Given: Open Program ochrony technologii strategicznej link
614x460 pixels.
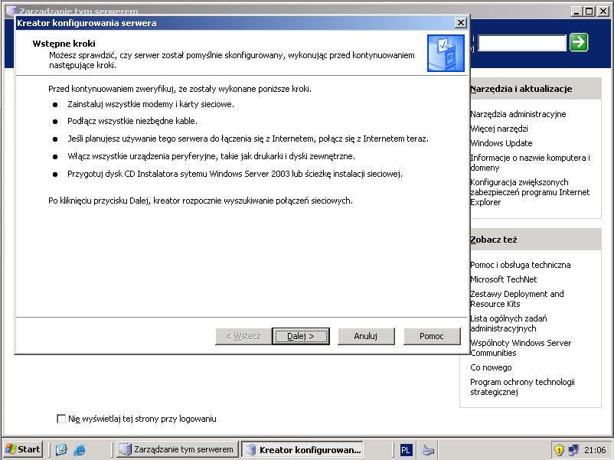Looking at the screenshot, I should click(522, 387).
